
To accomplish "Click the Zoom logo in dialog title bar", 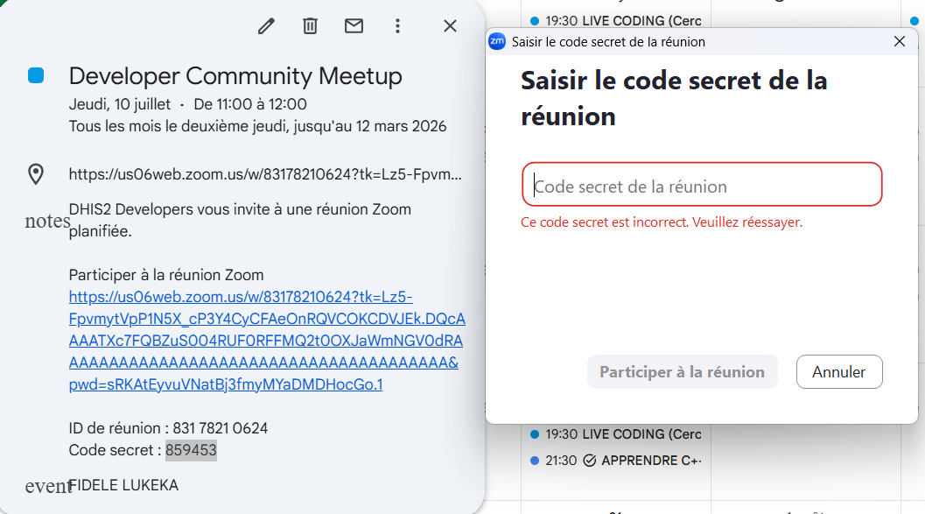I will pos(497,41).
